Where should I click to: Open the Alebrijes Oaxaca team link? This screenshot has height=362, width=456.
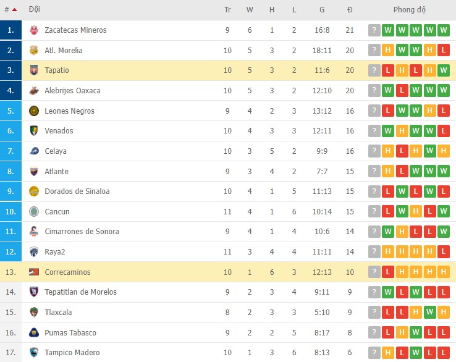[x=72, y=91]
